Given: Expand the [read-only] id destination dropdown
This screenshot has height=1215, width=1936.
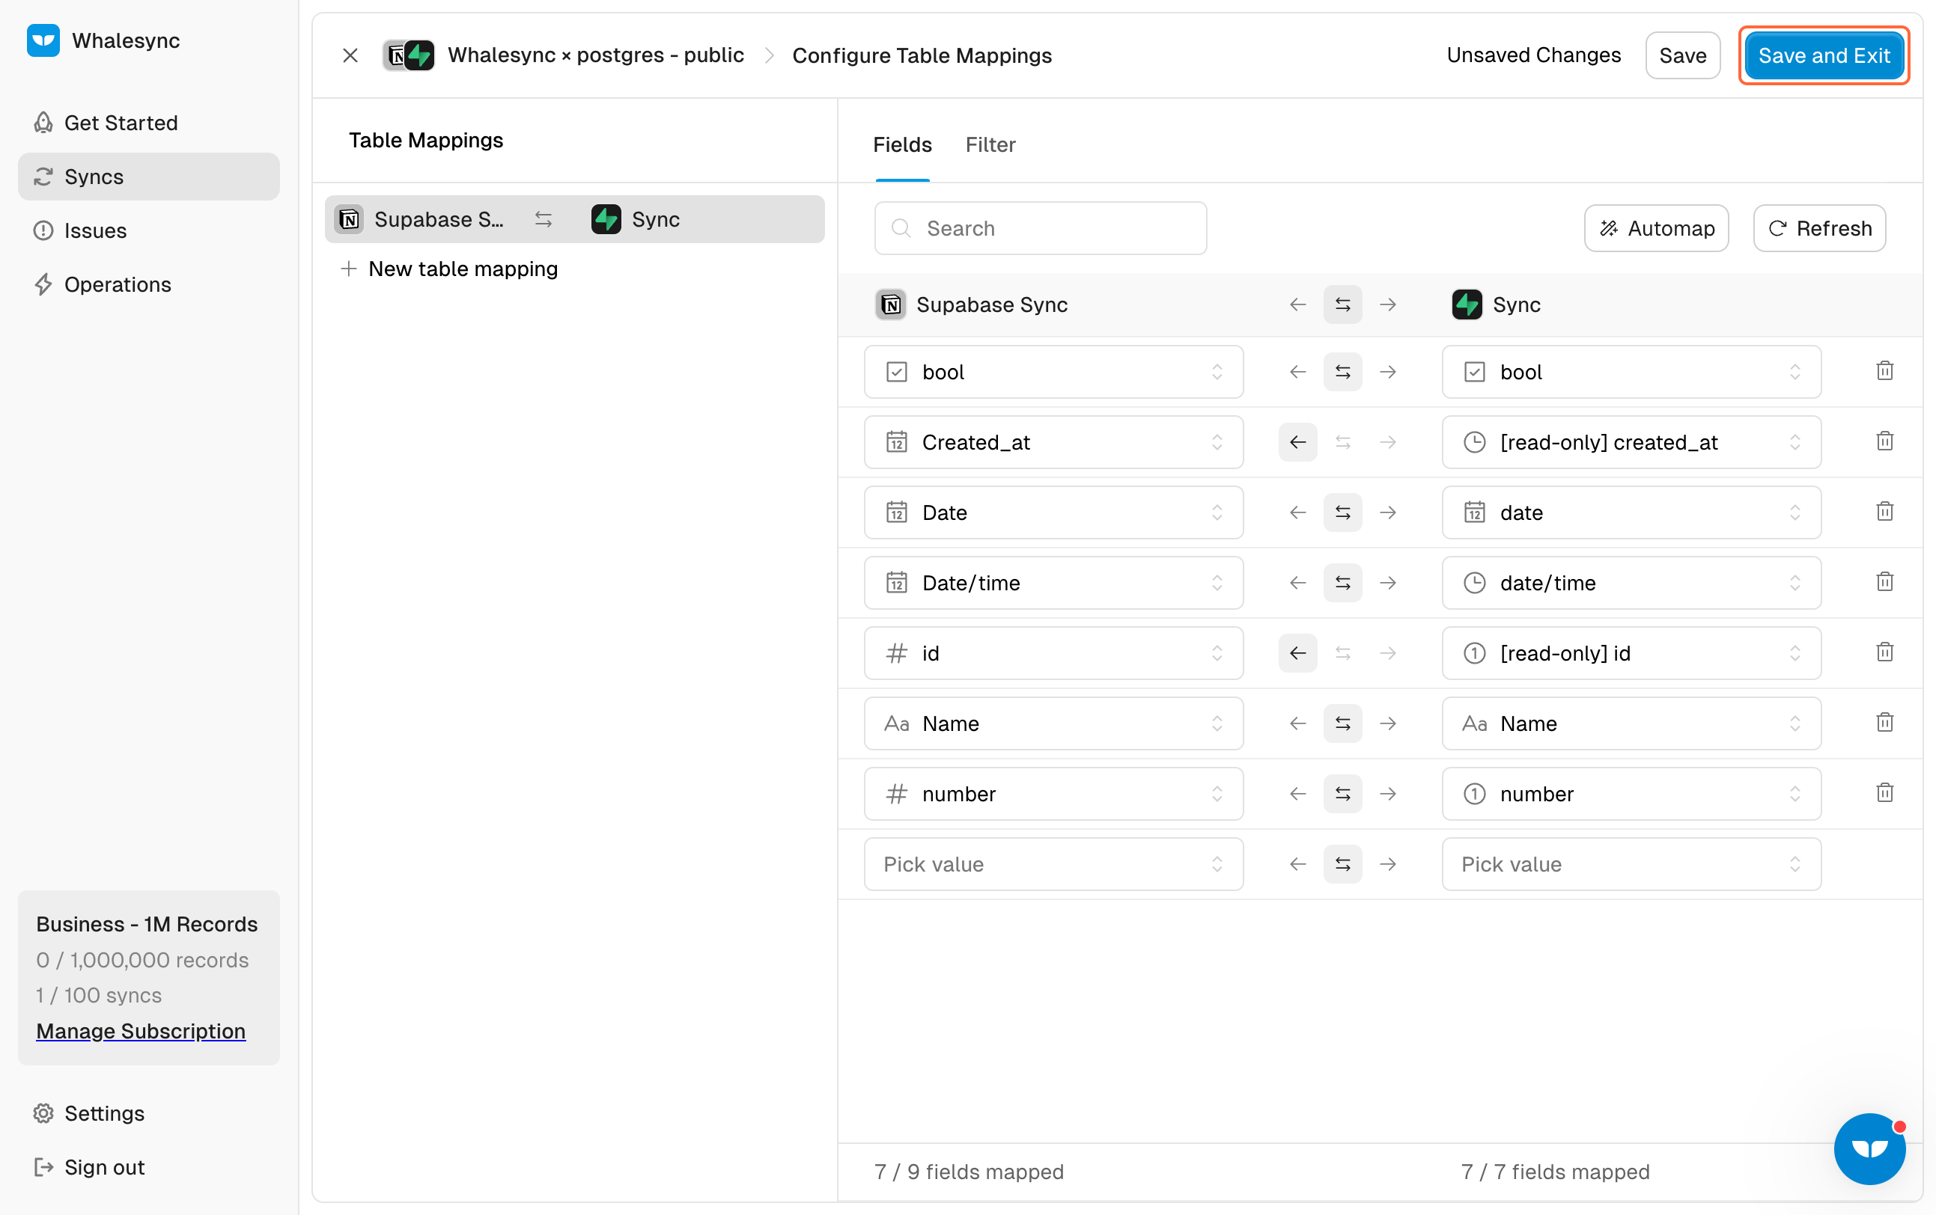Looking at the screenshot, I should point(1631,652).
